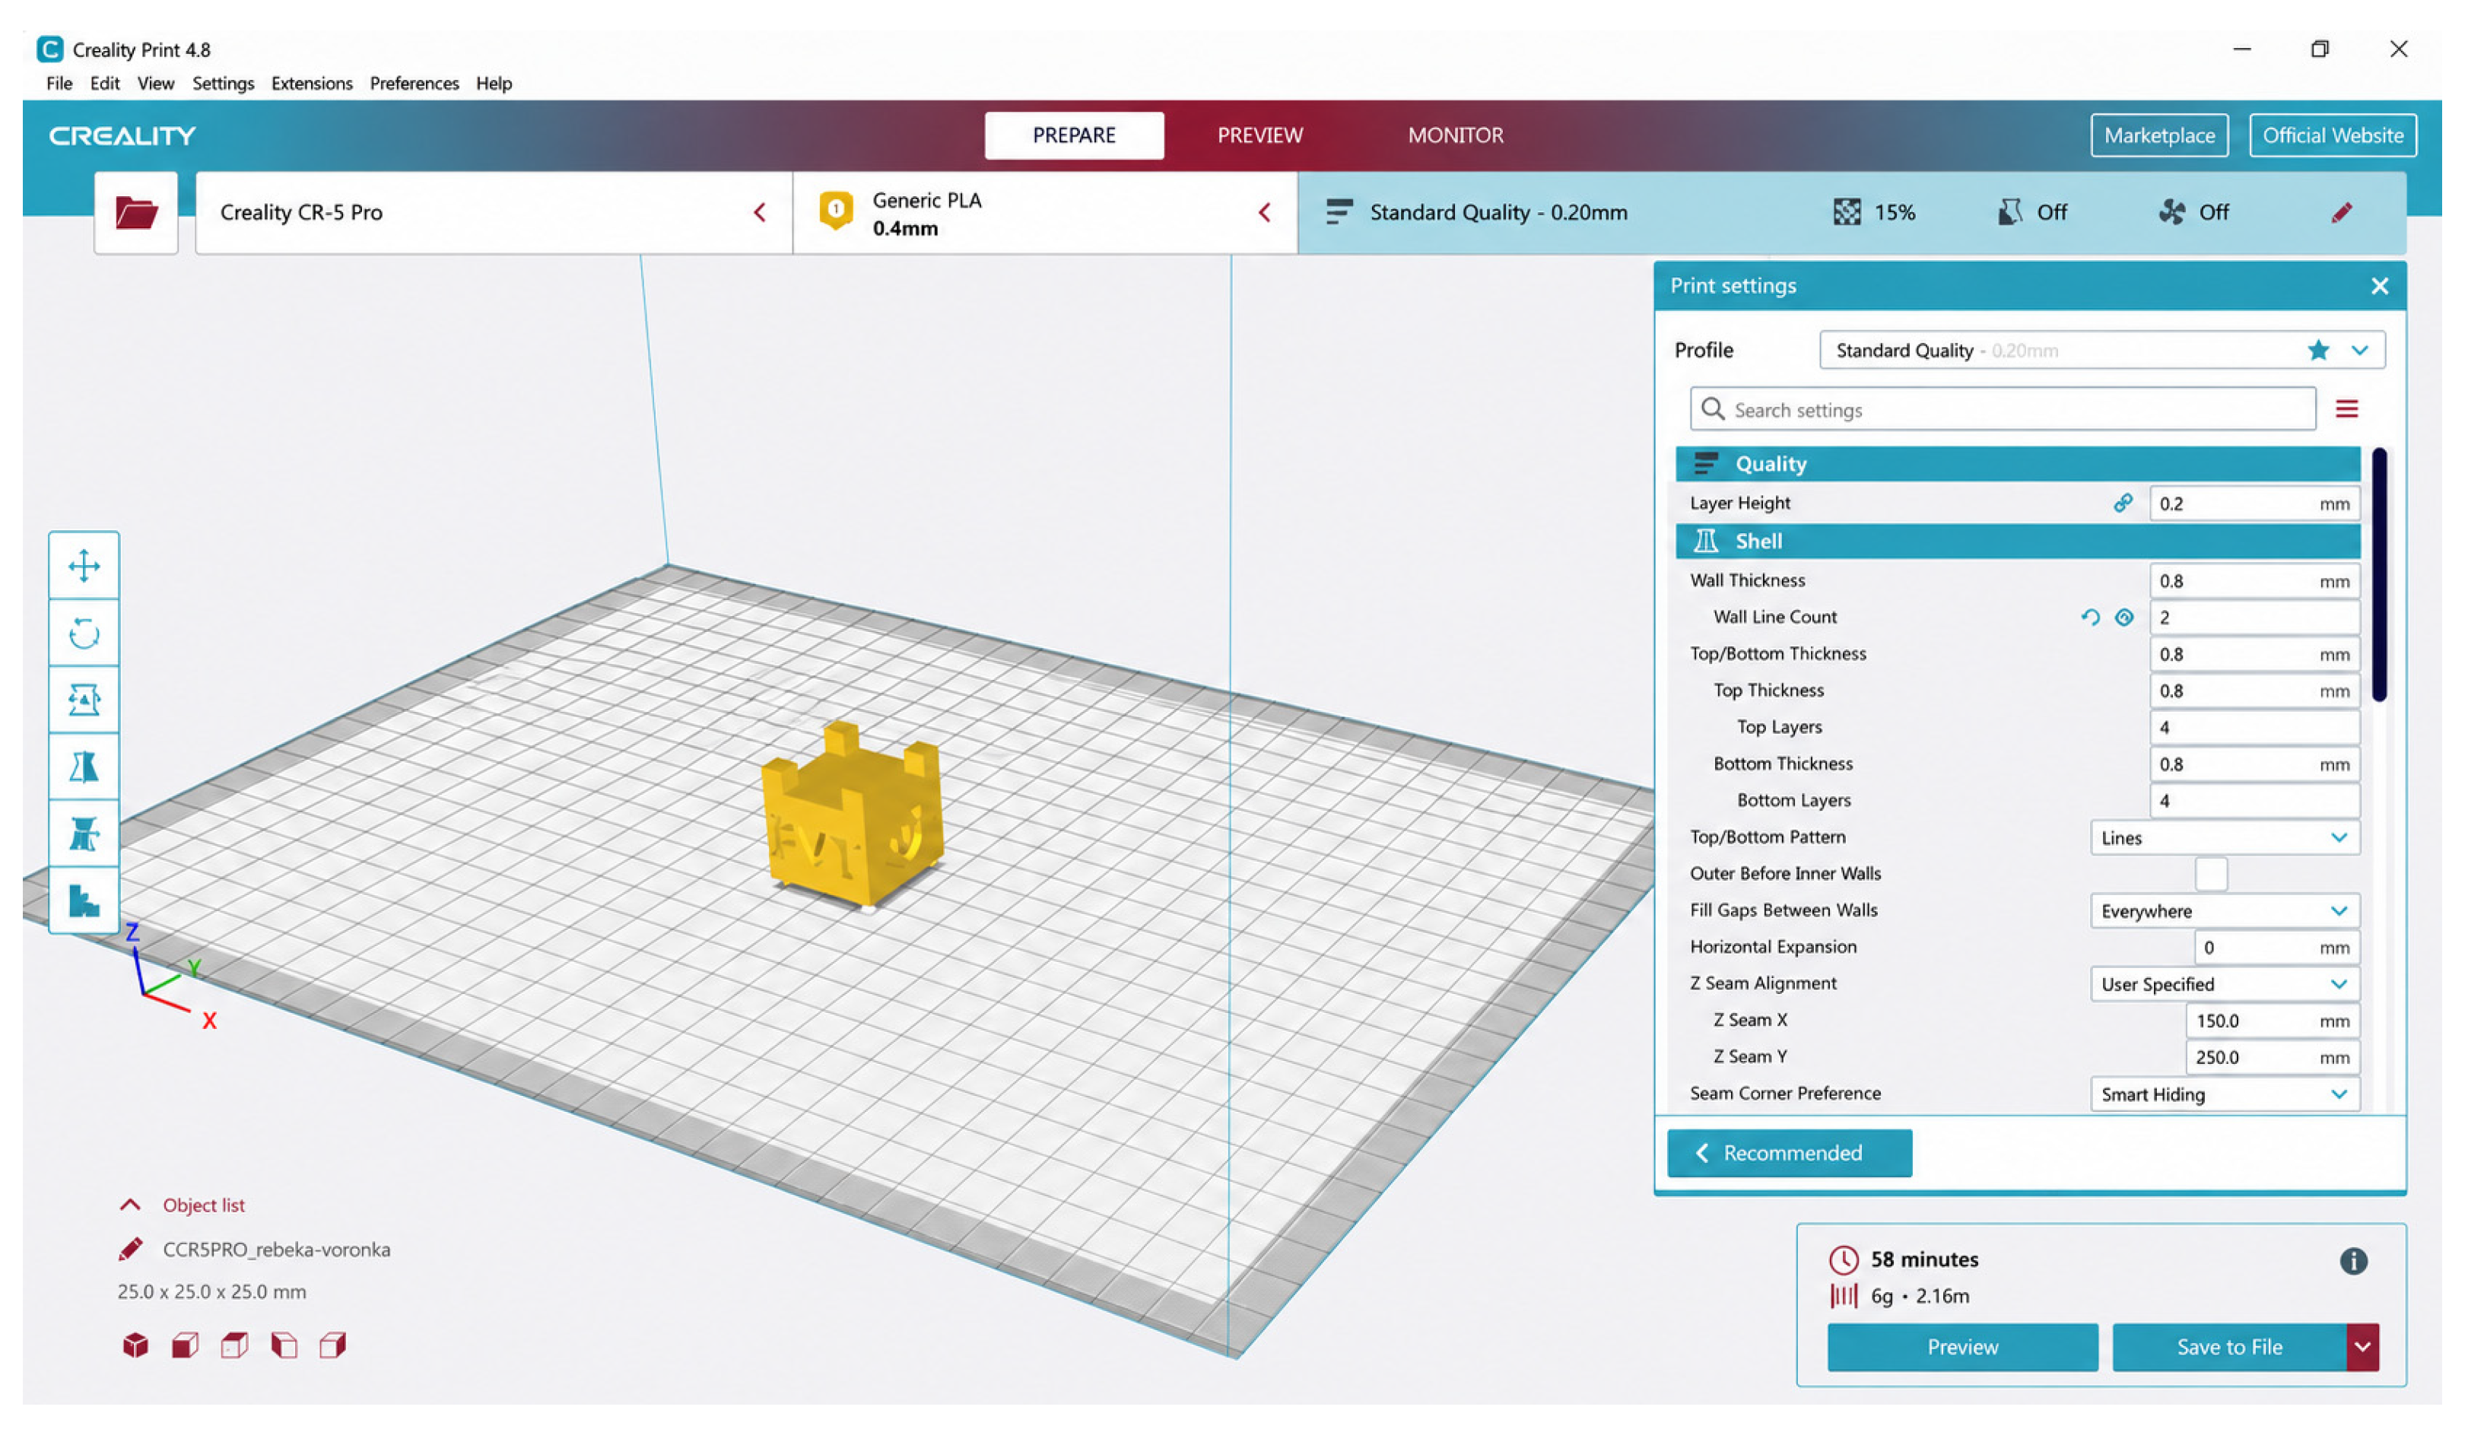The width and height of the screenshot is (2468, 1429).
Task: Open Fill Gaps Between Walls dropdown
Action: point(2225,911)
